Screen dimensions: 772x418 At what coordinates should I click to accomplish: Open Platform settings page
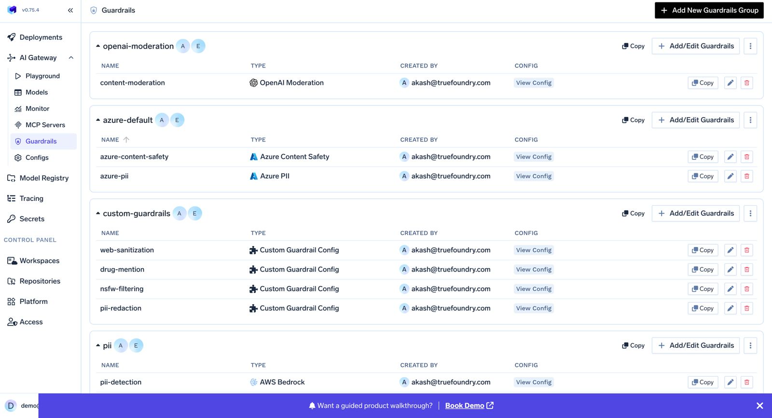point(33,302)
